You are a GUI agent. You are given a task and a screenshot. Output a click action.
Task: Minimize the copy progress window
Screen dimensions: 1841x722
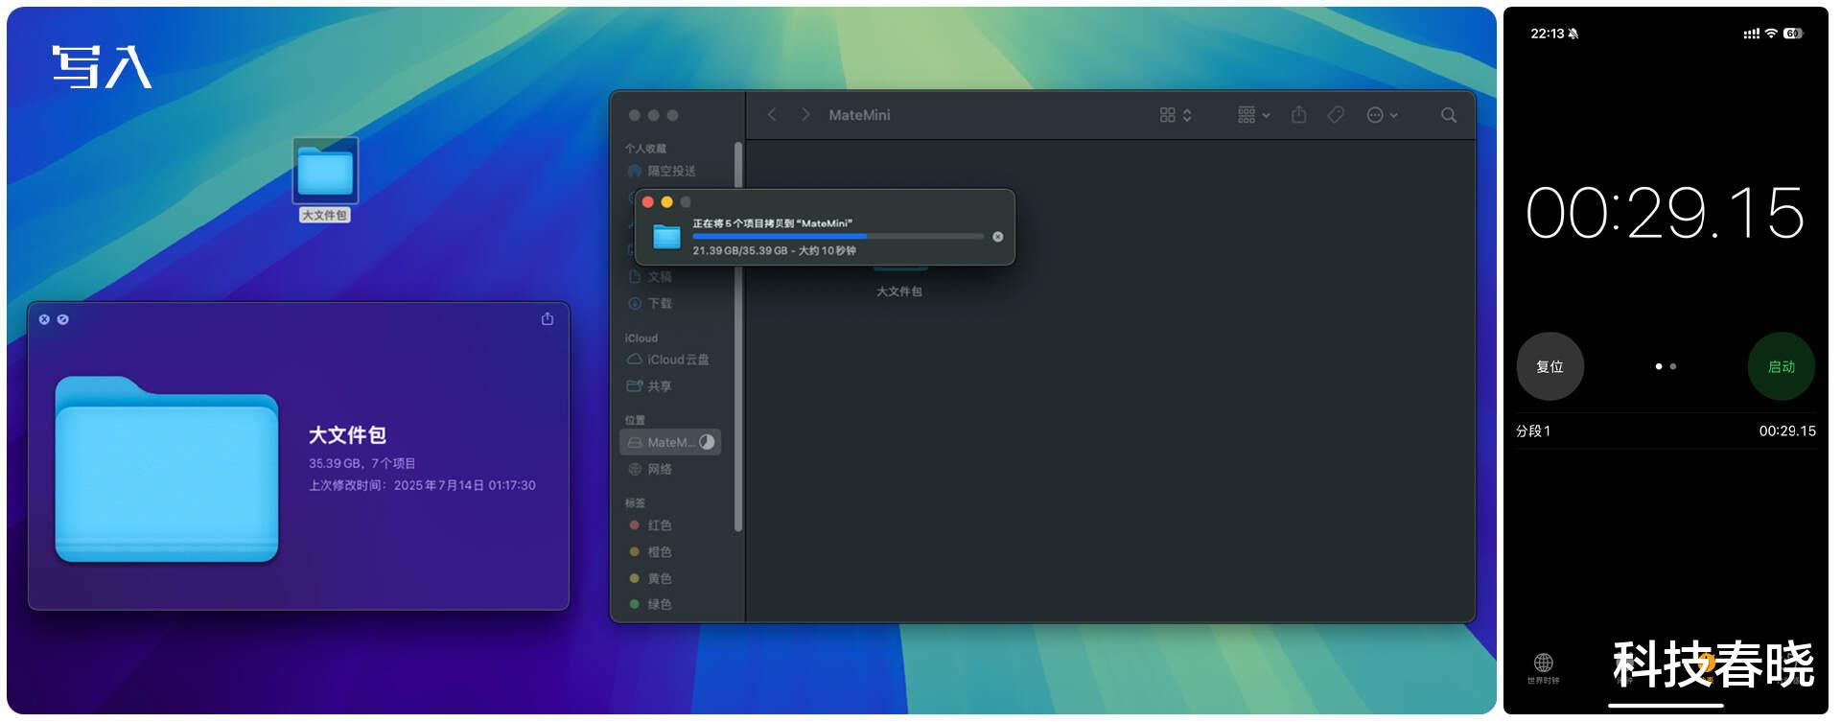(667, 202)
